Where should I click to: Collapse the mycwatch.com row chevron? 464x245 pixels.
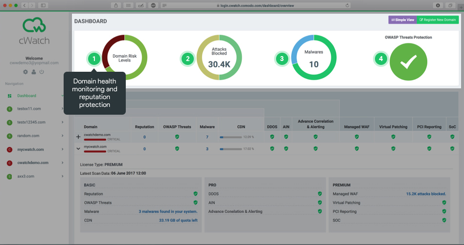tap(78, 149)
